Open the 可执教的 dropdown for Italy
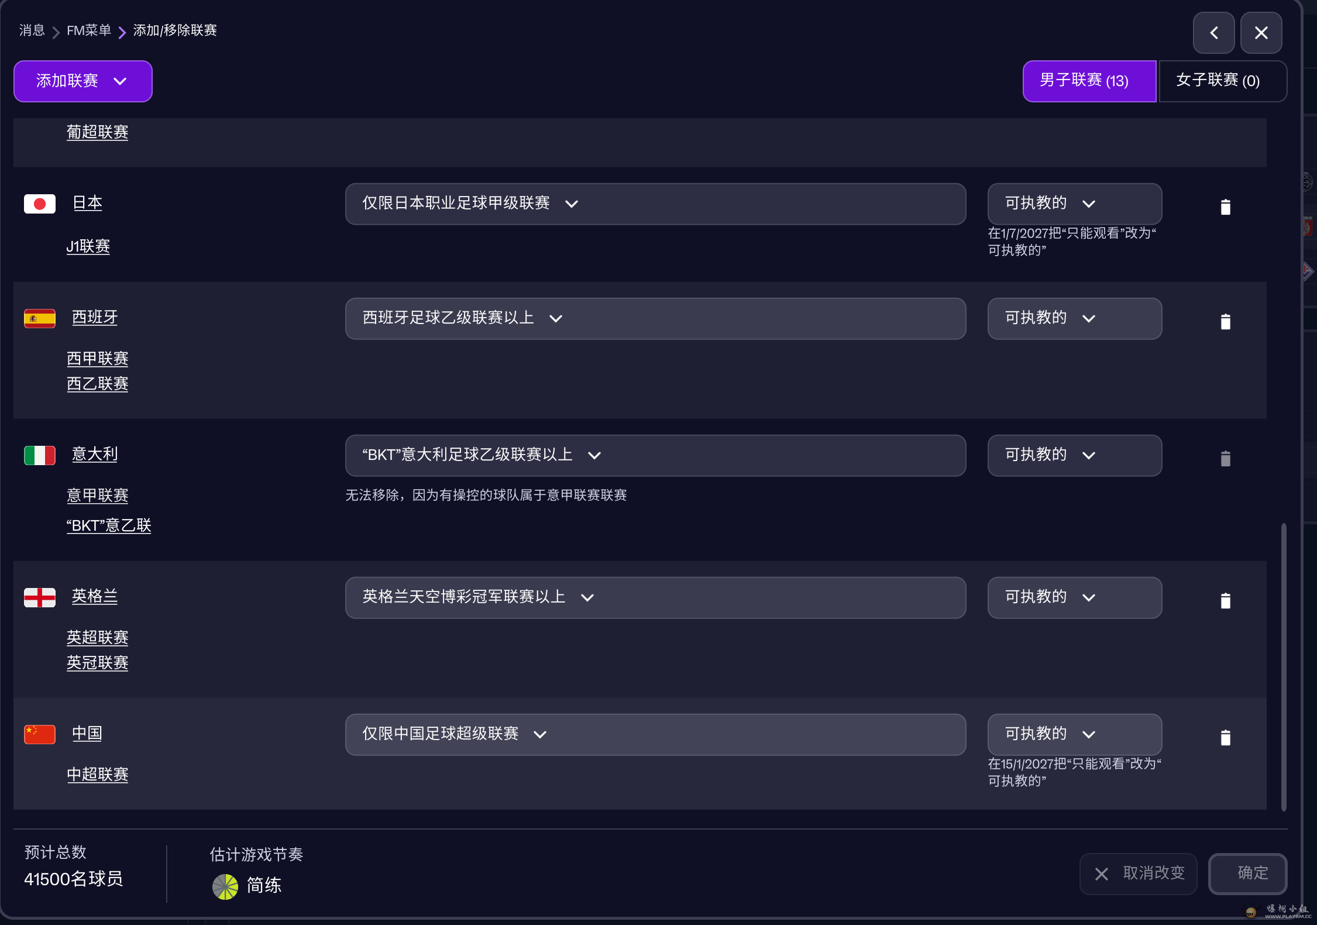The image size is (1317, 925). click(1074, 455)
